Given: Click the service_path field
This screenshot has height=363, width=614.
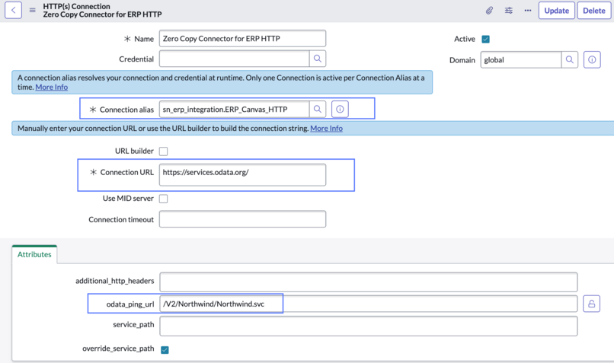Looking at the screenshot, I should (369, 326).
